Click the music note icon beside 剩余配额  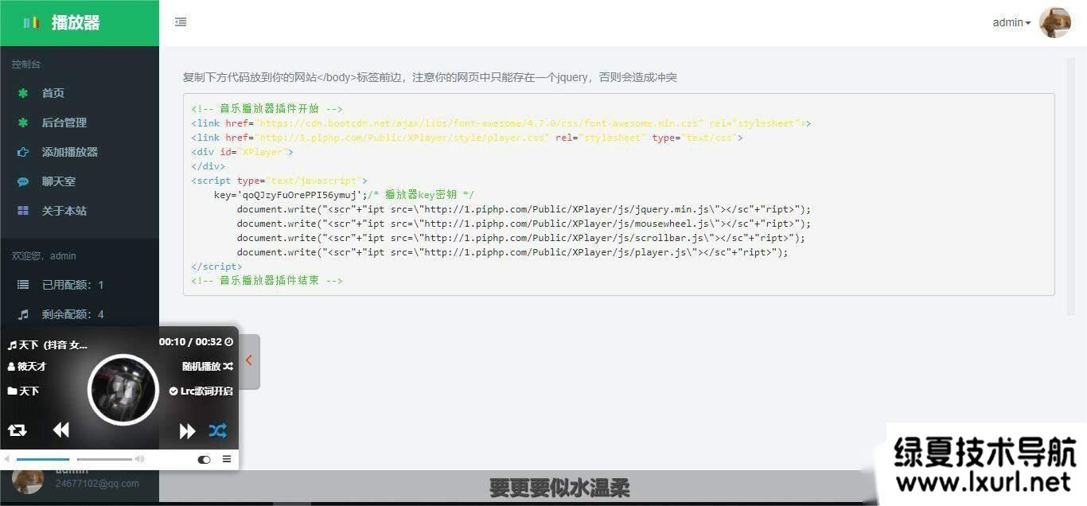[23, 314]
